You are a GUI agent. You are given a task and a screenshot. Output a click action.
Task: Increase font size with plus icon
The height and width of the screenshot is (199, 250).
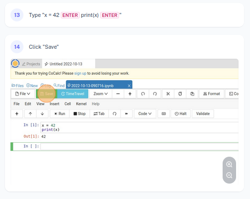coord(130,94)
